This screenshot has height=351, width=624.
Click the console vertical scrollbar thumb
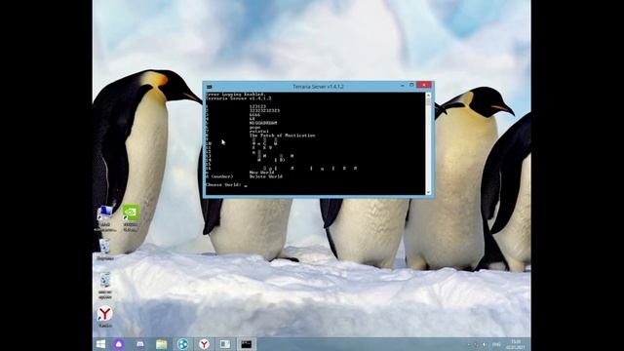coord(429,101)
